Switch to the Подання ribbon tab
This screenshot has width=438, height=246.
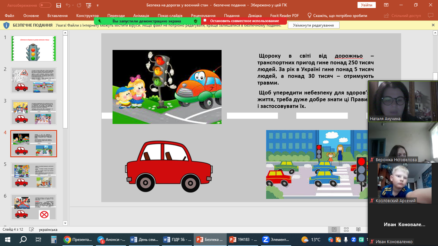[x=232, y=16]
